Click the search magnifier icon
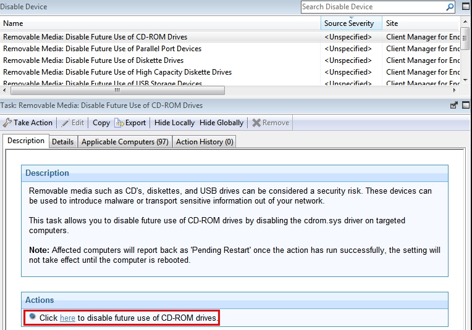 tap(450, 7)
